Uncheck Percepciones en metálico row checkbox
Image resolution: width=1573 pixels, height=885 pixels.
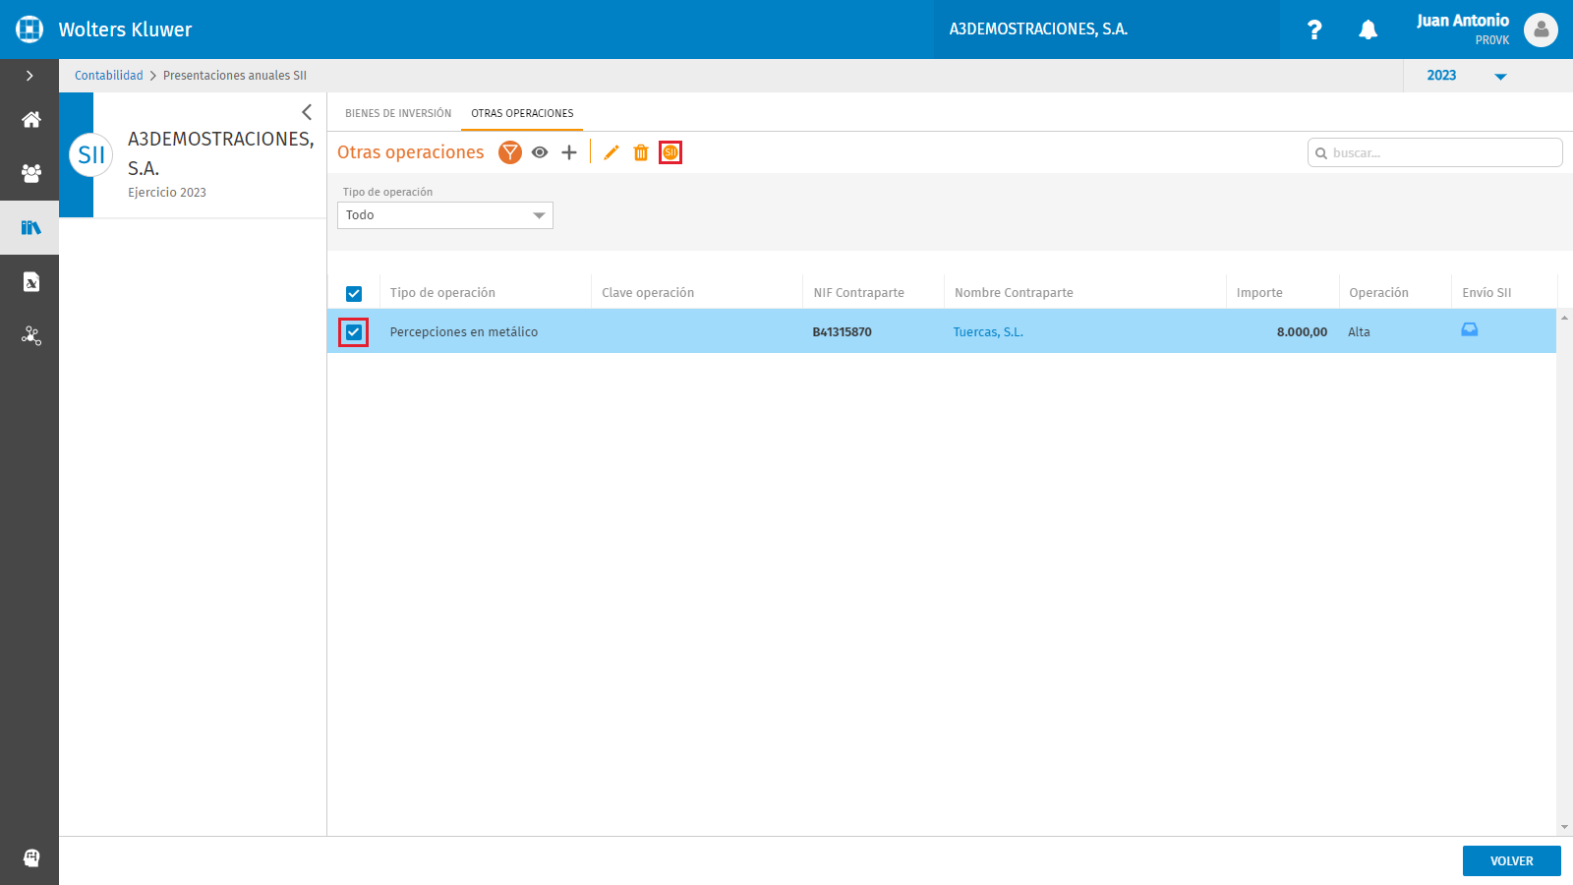(x=354, y=332)
